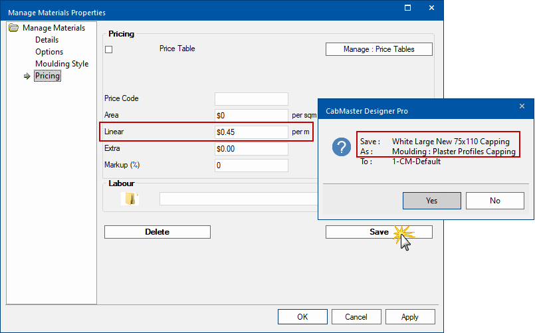535x333 pixels.
Task: Confirm with Yes in CabMaster dialog
Action: (431, 200)
